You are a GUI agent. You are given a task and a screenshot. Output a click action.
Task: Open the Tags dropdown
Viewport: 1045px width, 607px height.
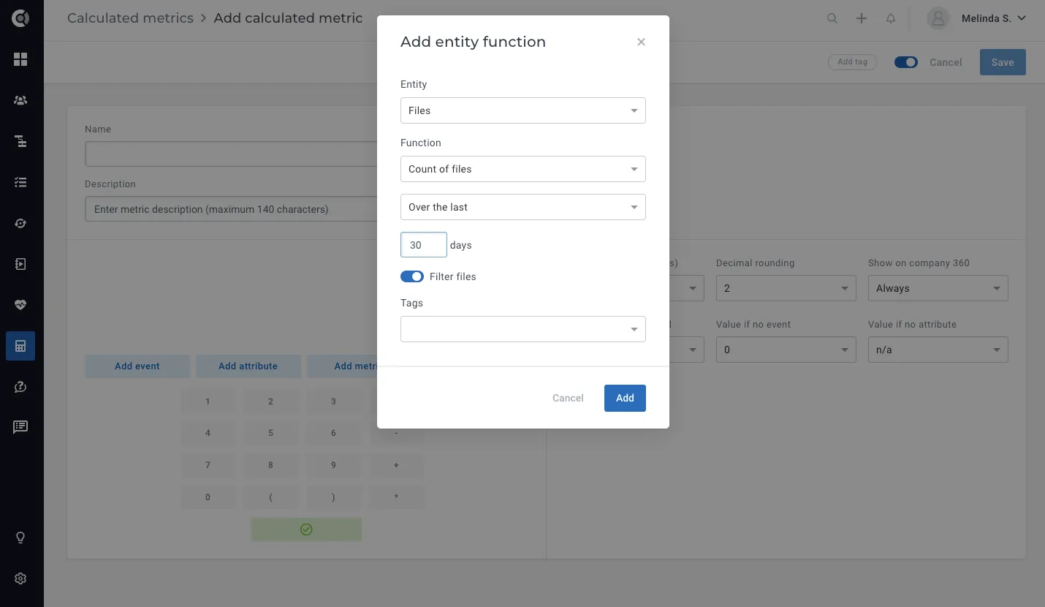[x=523, y=329]
